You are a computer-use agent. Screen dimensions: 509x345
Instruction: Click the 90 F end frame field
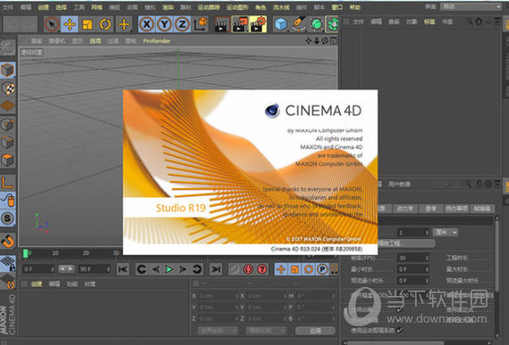pyautogui.click(x=95, y=269)
